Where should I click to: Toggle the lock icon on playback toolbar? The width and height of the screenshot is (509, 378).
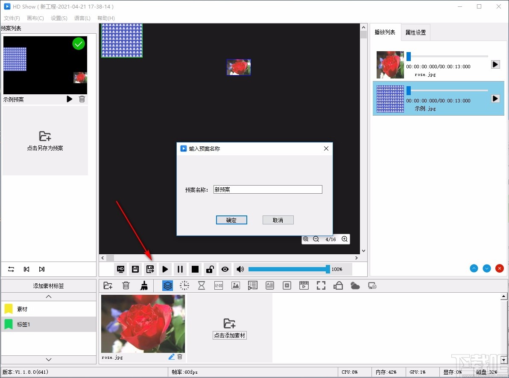pos(209,269)
